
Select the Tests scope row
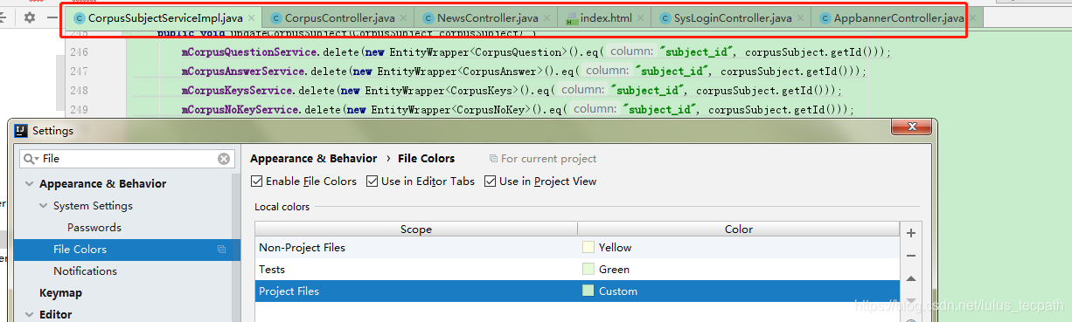pos(577,270)
